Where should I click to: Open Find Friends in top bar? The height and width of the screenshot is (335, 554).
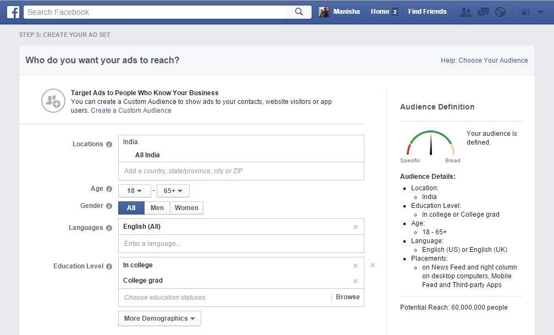click(427, 12)
